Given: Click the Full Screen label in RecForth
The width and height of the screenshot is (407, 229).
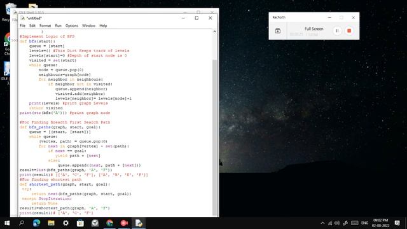Looking at the screenshot, I should coord(314,29).
